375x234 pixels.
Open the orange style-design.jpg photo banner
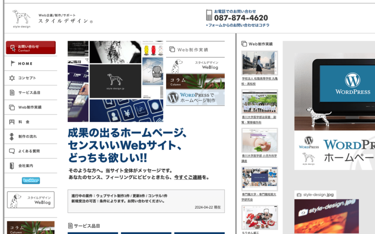(327, 216)
